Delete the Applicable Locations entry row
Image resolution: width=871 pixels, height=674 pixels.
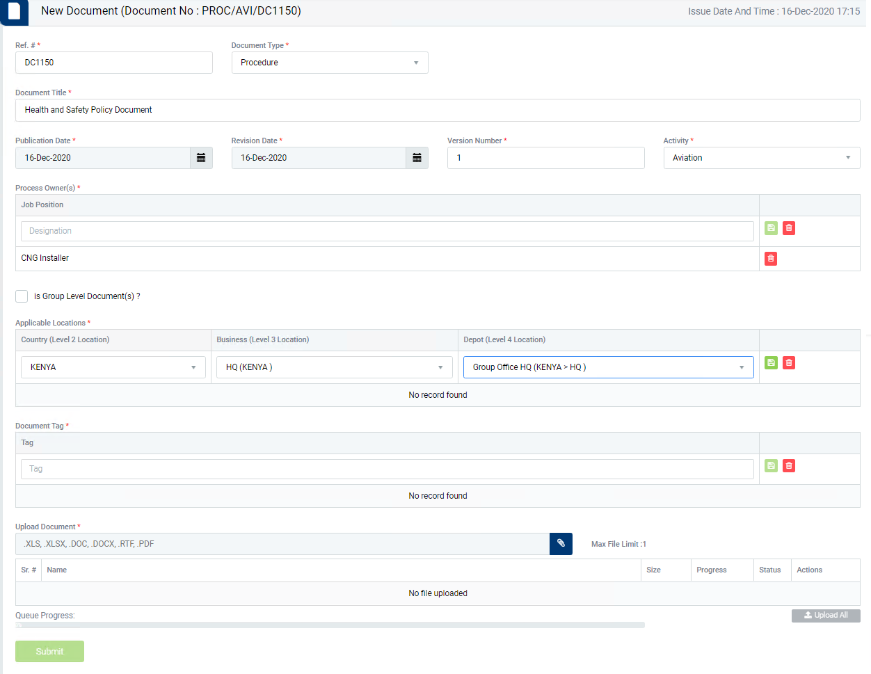[789, 363]
